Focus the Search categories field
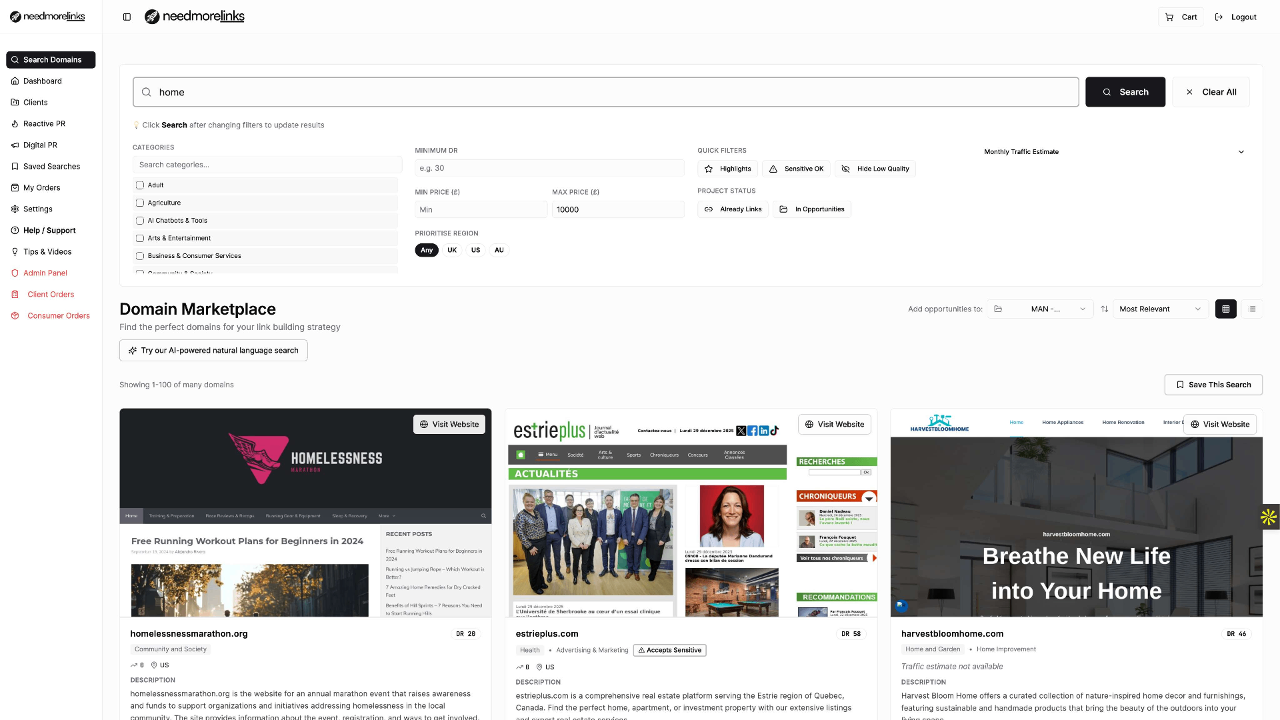 (267, 165)
